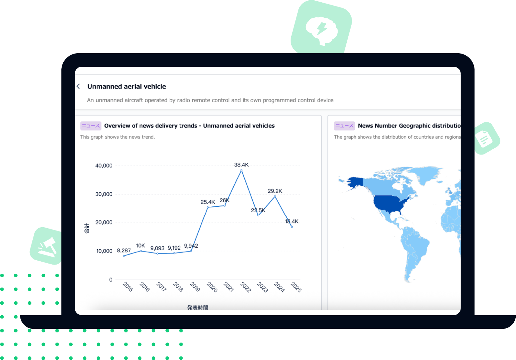Viewport: 516px width, 360px height.
Task: Click the 発表時間 x-axis label
Action: click(x=198, y=307)
